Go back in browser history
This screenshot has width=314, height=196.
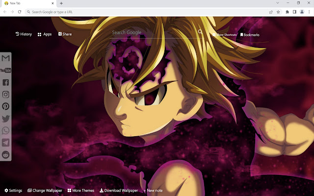point(5,12)
